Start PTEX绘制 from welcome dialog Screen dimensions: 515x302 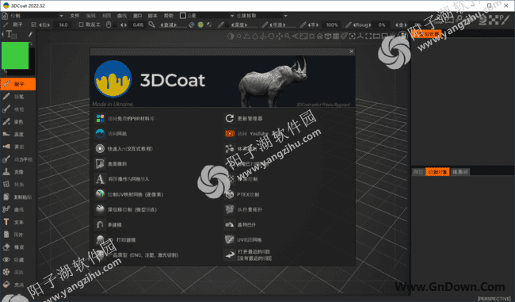point(248,194)
